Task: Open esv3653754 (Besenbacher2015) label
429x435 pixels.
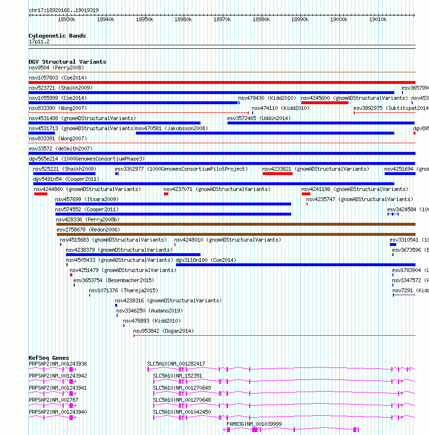Action: (x=114, y=281)
